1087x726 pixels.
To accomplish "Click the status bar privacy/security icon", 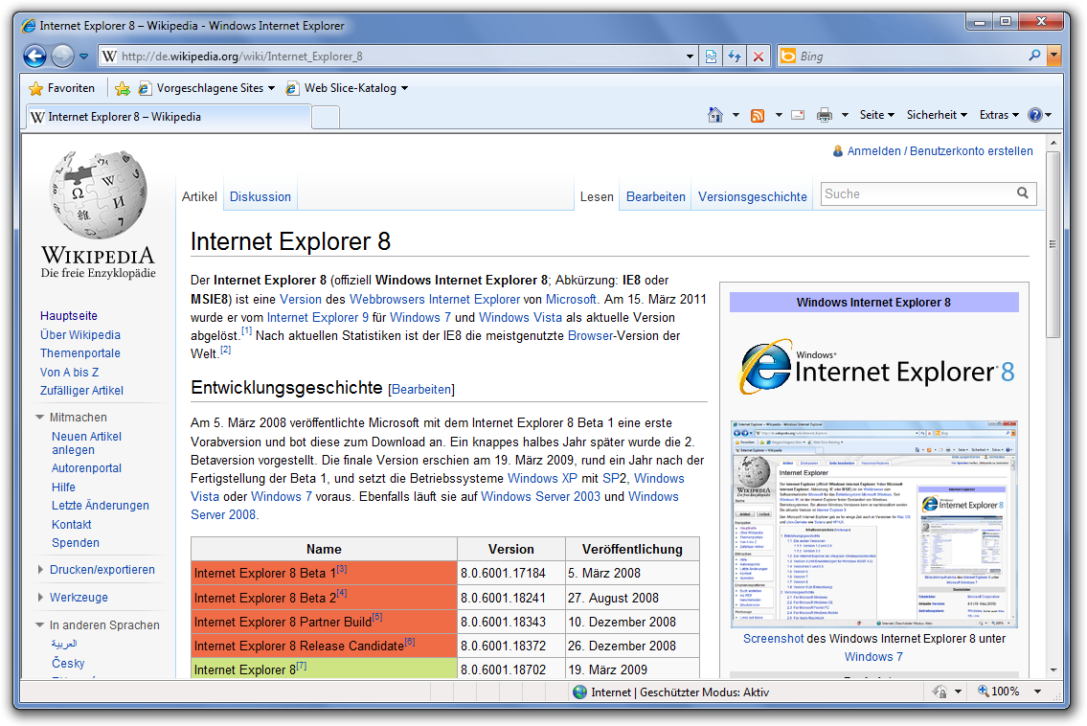I will 940,692.
